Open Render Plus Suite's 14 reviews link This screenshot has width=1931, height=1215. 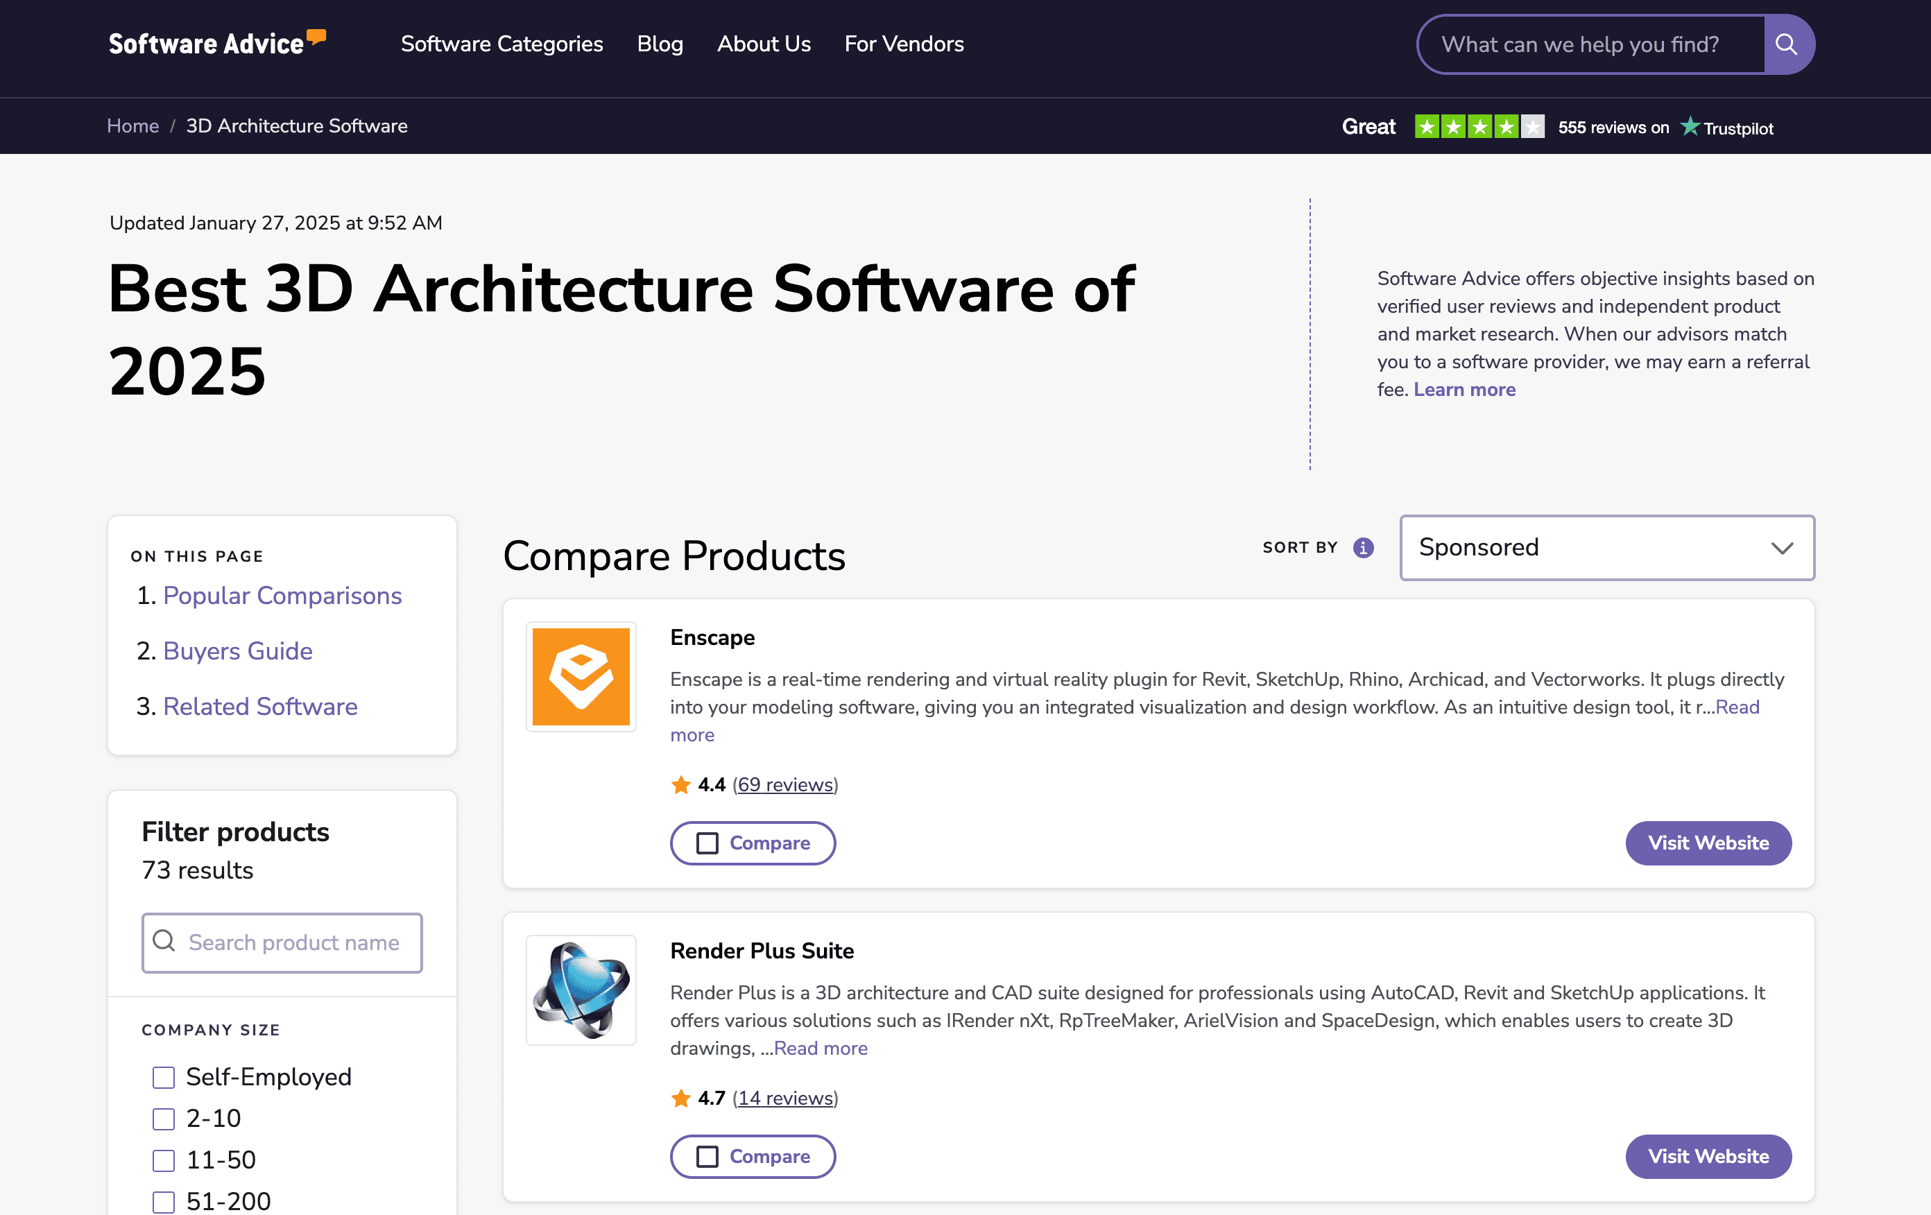(785, 1098)
